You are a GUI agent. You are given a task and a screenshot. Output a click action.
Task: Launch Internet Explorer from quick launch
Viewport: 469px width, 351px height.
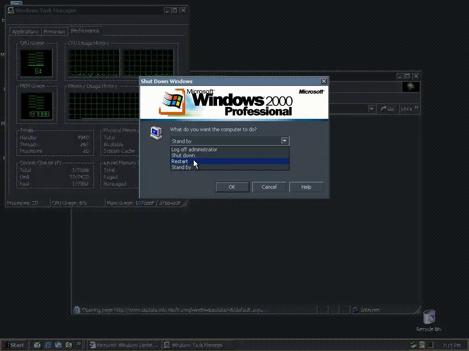(x=48, y=346)
